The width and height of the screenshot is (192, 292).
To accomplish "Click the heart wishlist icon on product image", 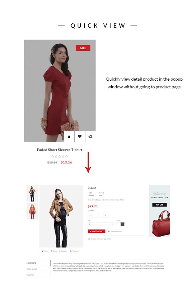I will [x=80, y=136].
